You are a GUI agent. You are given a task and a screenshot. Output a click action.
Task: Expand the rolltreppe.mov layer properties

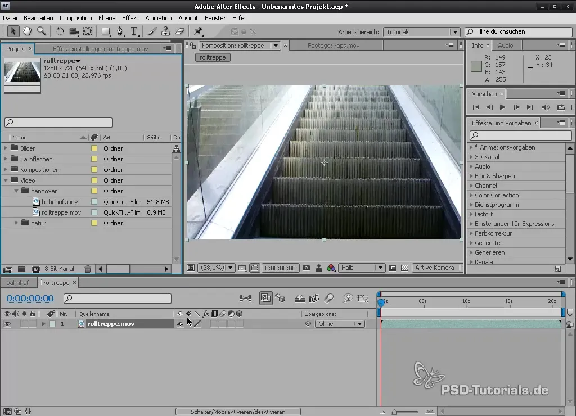click(x=43, y=324)
